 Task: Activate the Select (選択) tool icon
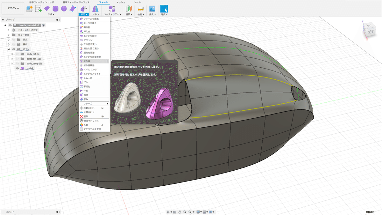164,9
